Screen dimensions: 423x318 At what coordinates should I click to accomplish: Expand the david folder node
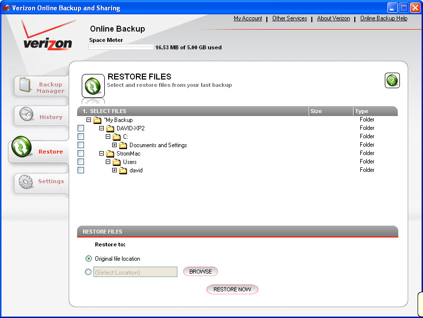(114, 170)
